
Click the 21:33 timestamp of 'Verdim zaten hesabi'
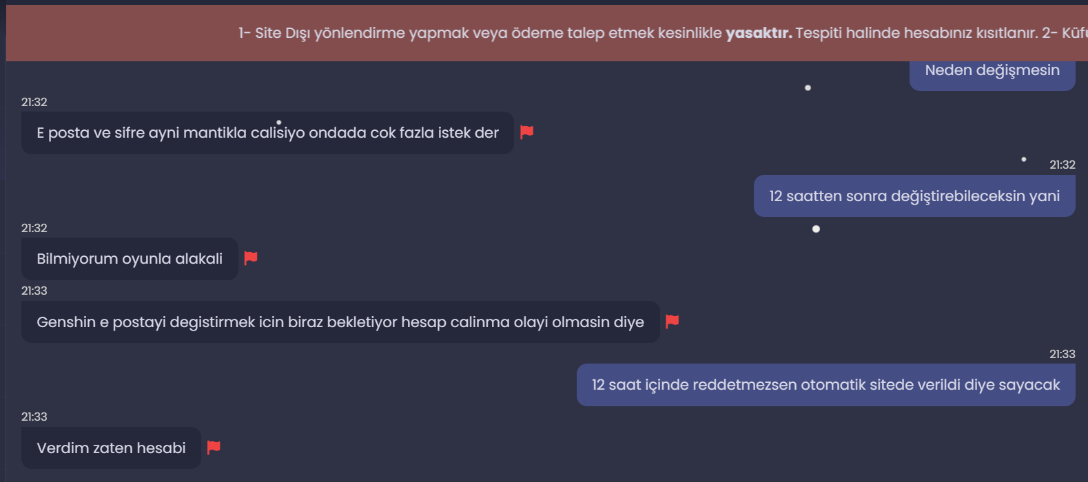[34, 417]
